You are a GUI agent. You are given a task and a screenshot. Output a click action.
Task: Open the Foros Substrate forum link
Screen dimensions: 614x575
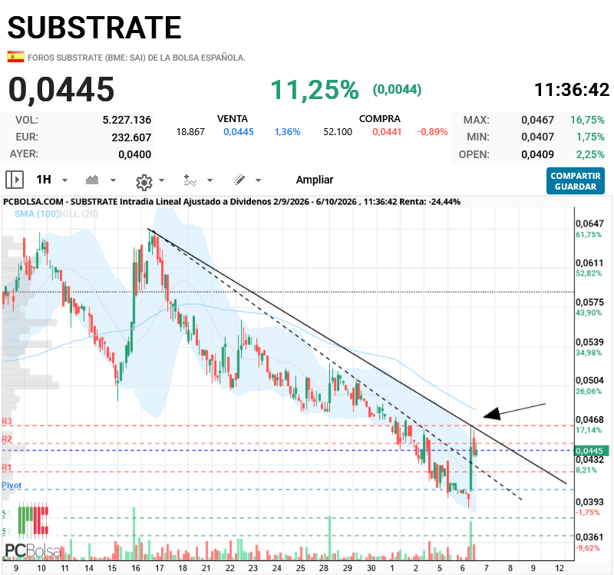[x=137, y=58]
